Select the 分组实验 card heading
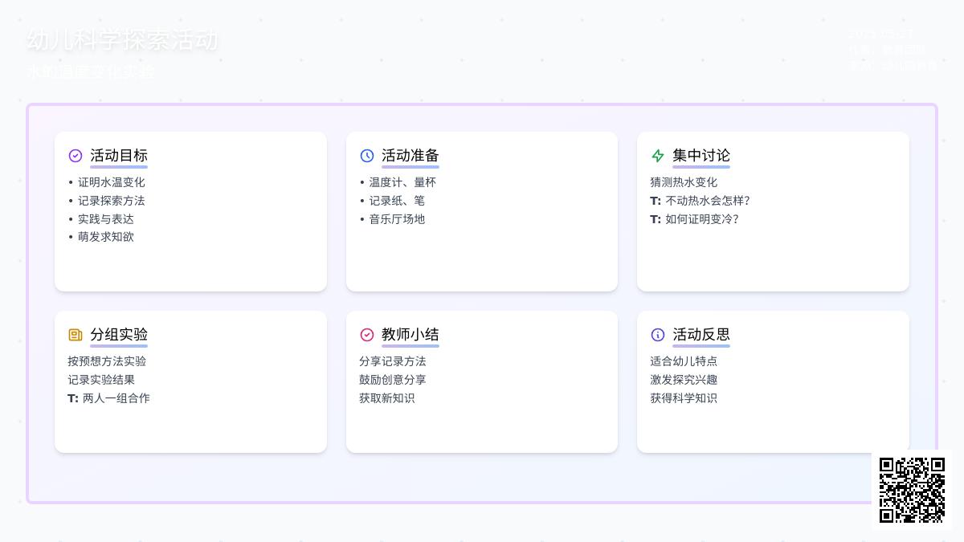 pyautogui.click(x=119, y=335)
